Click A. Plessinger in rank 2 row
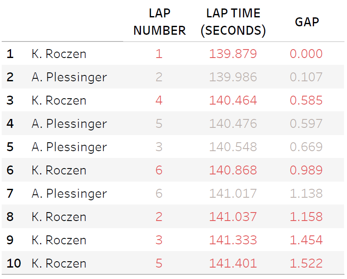 (69, 77)
